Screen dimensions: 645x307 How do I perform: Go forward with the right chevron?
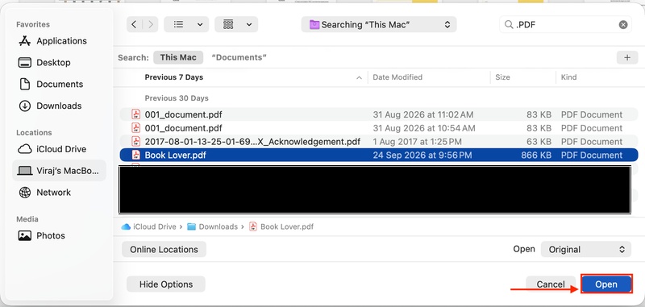(x=151, y=25)
